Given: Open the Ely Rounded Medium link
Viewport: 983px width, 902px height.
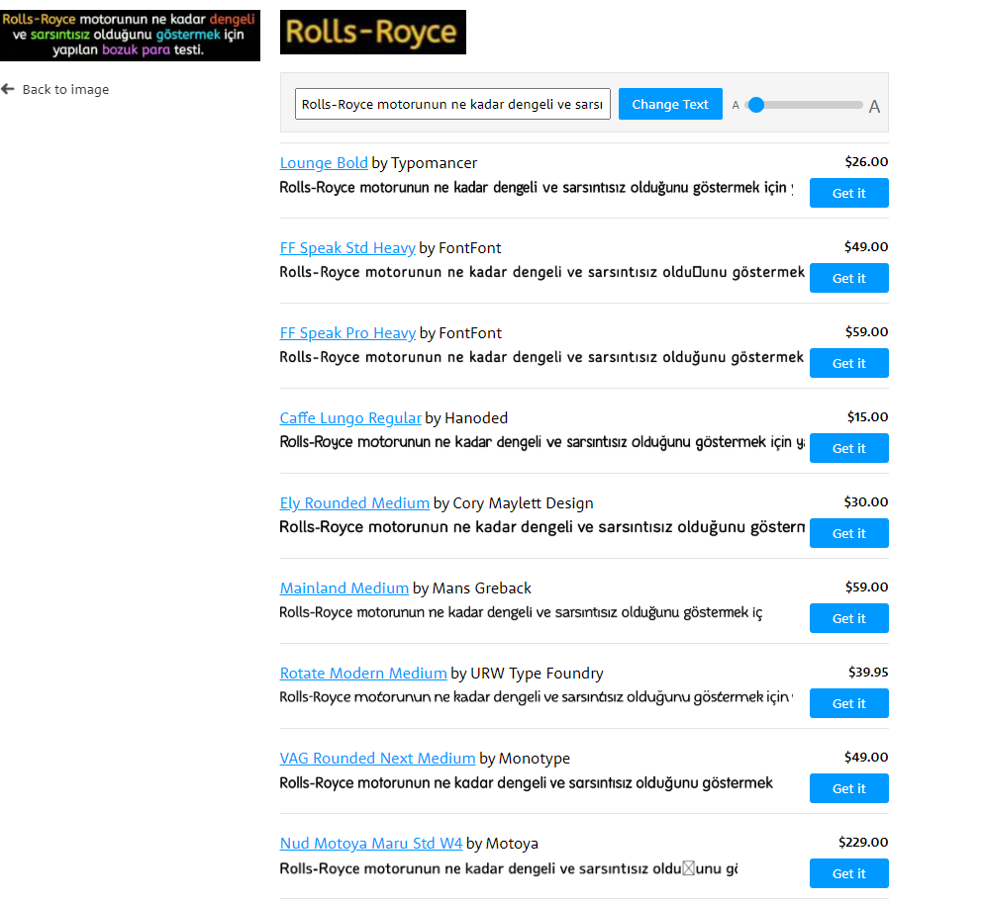Looking at the screenshot, I should pos(354,503).
